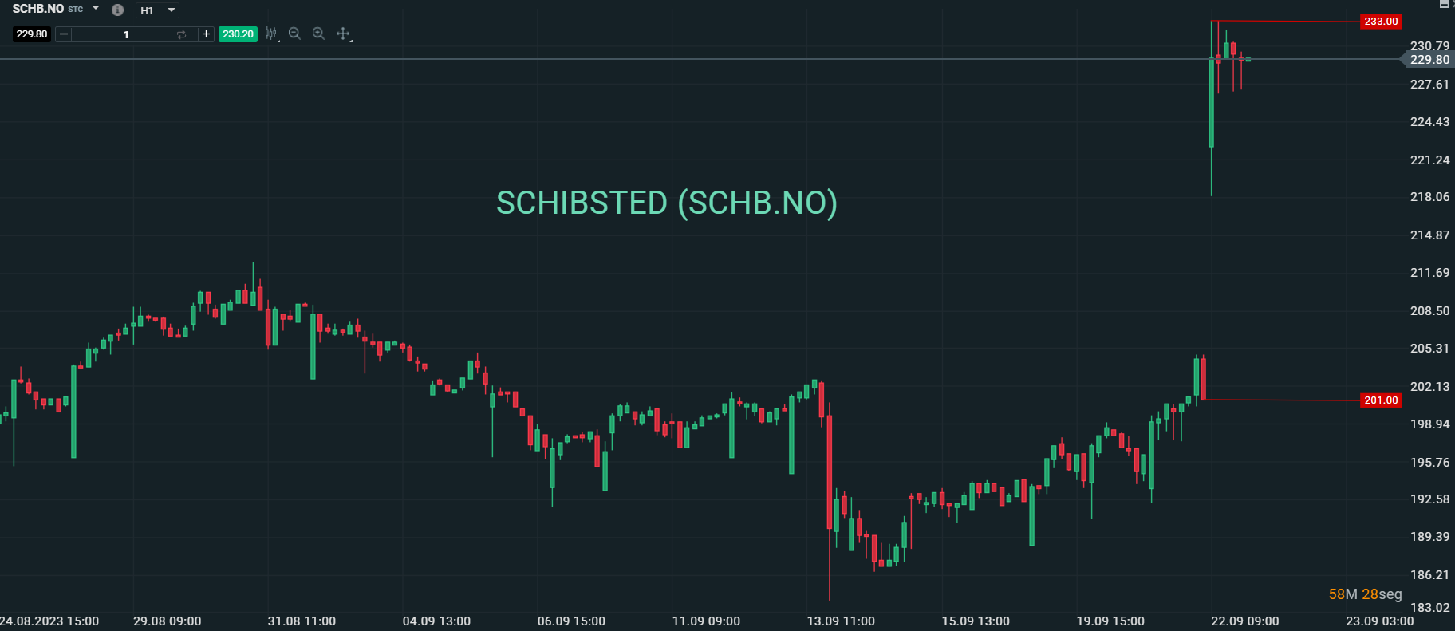Activate the crosshair cursor tool
The image size is (1455, 631).
pos(343,34)
